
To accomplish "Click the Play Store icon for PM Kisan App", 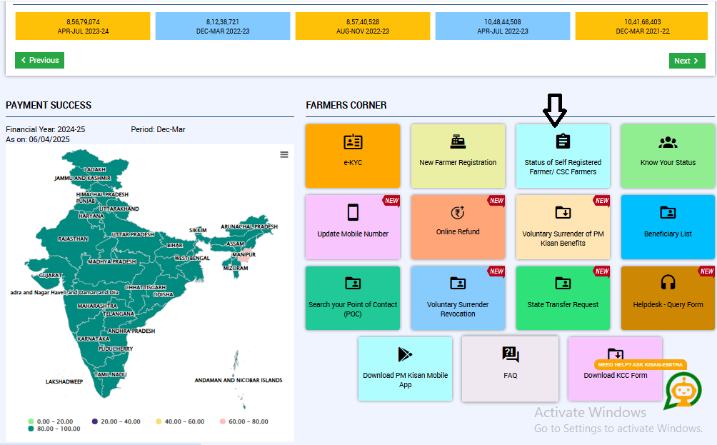I will pos(405,354).
